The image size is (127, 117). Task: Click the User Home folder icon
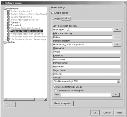[5, 9]
